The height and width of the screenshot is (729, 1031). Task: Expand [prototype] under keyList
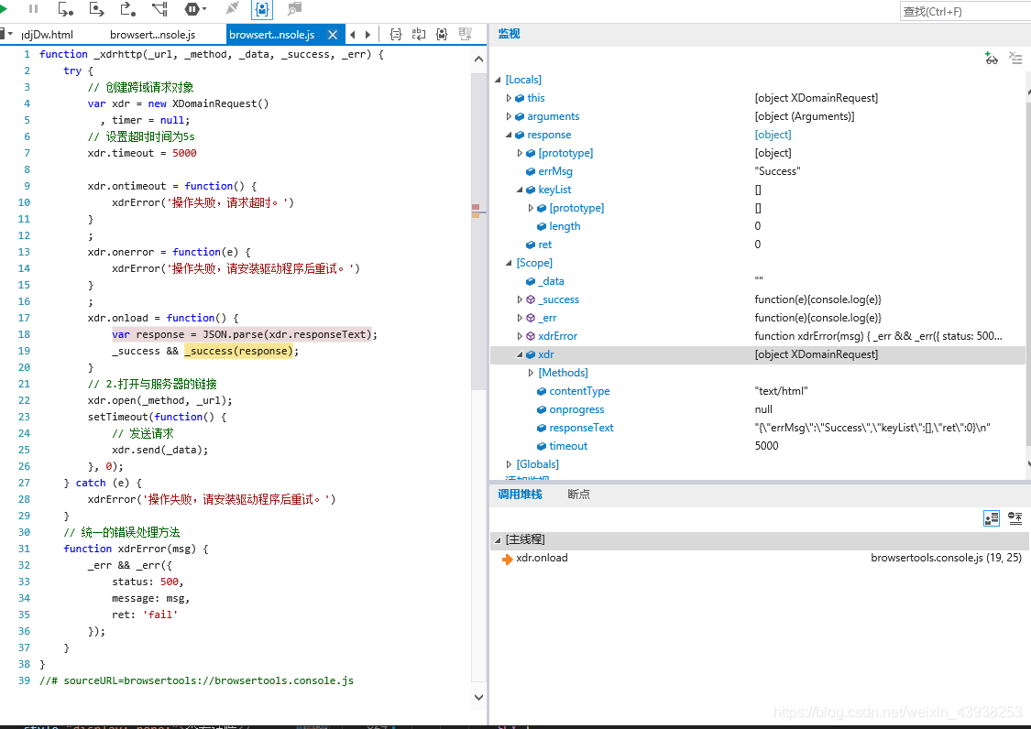pos(531,208)
